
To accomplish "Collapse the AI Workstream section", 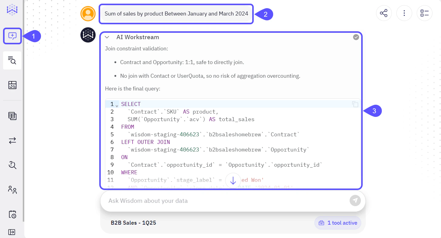I will [x=107, y=37].
